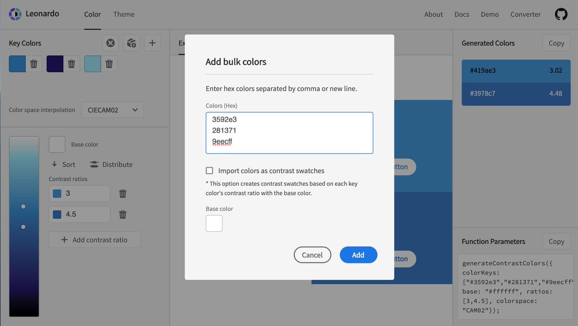Screen dimensions: 578x326
Task: Click the Leonardo logo icon
Action: click(x=15, y=14)
